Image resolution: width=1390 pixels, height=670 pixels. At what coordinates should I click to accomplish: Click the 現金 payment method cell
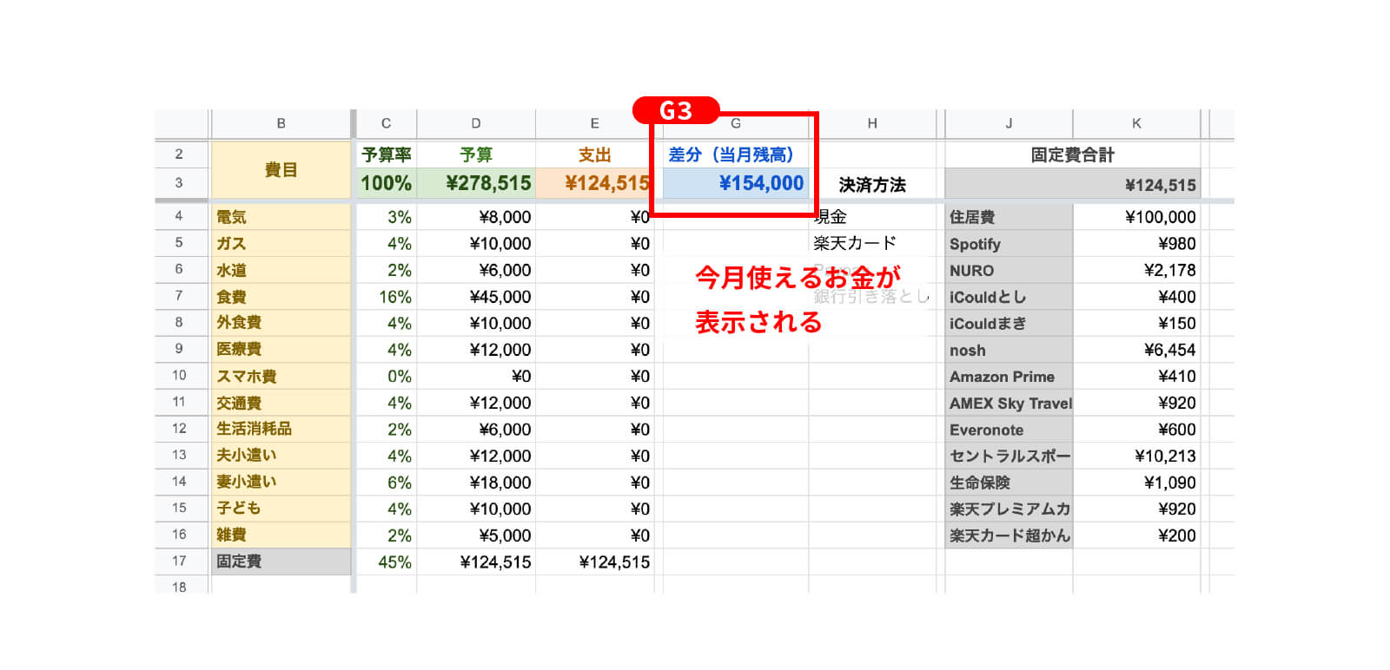pos(872,217)
